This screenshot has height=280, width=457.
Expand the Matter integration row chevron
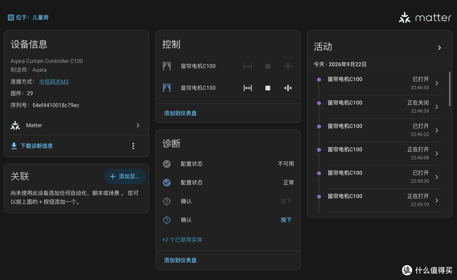(x=138, y=125)
